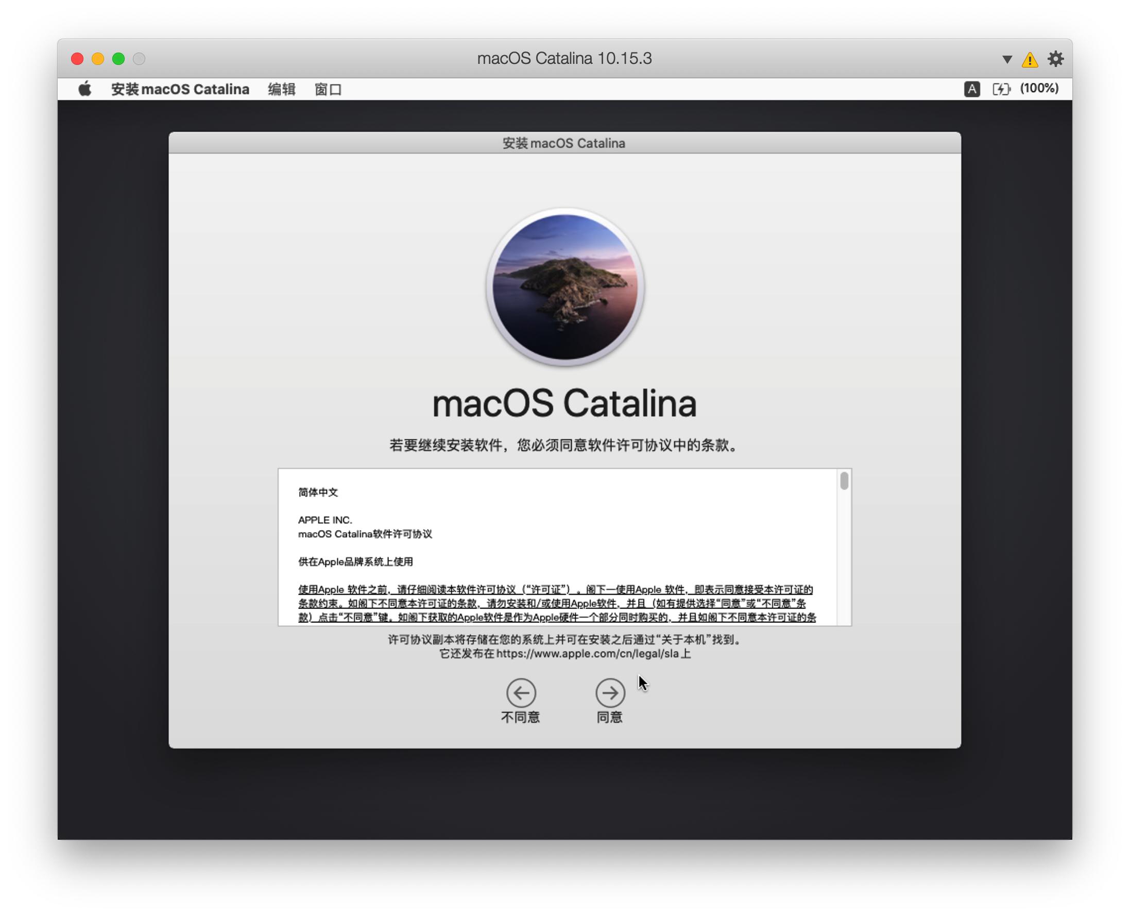Image resolution: width=1130 pixels, height=916 pixels.
Task: Click the yellow warning triangle icon
Action: coord(1029,59)
